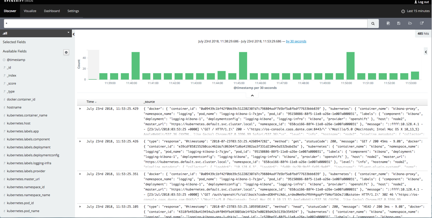Select the kubernetes.labels.component field
432x218 pixels.
[29, 139]
